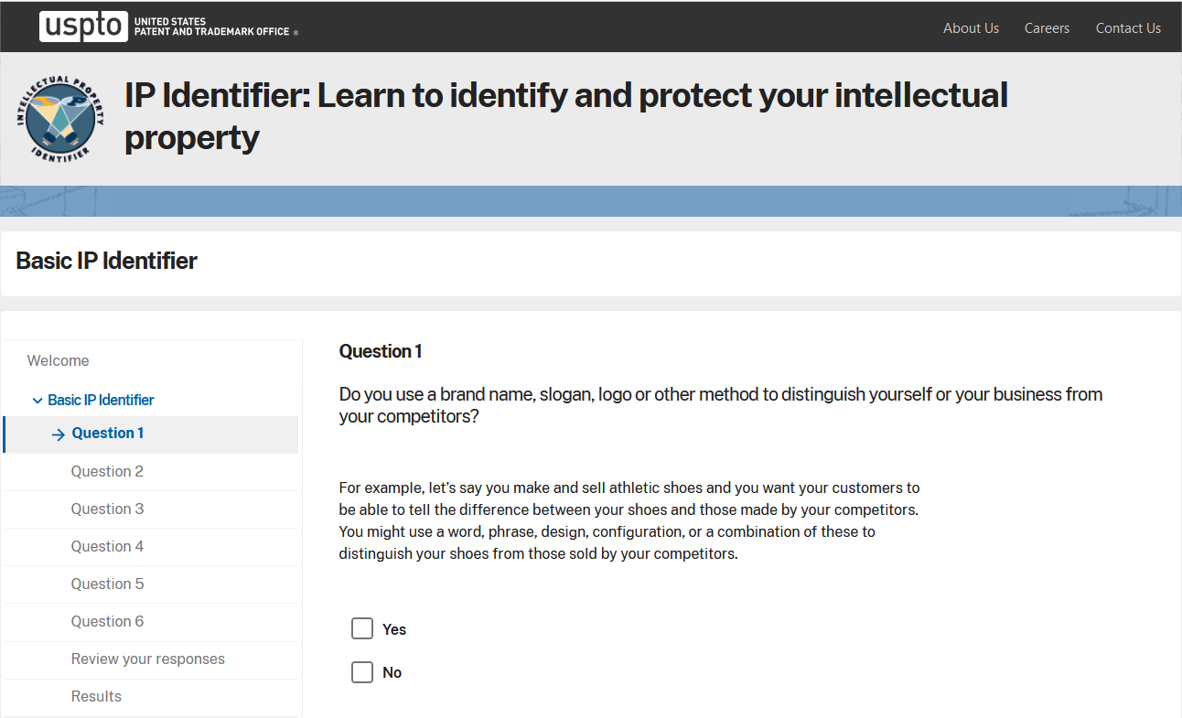This screenshot has width=1182, height=718.
Task: Click the USPTO logo in header
Action: 168,27
